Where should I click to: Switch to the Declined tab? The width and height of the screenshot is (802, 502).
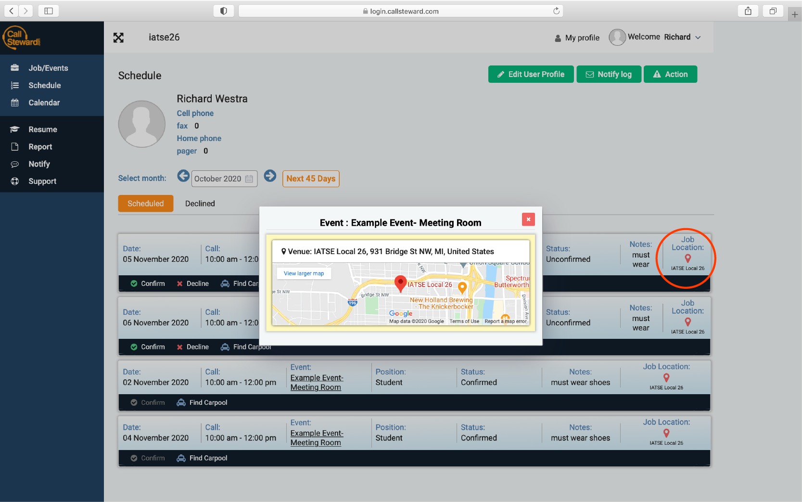pos(200,204)
